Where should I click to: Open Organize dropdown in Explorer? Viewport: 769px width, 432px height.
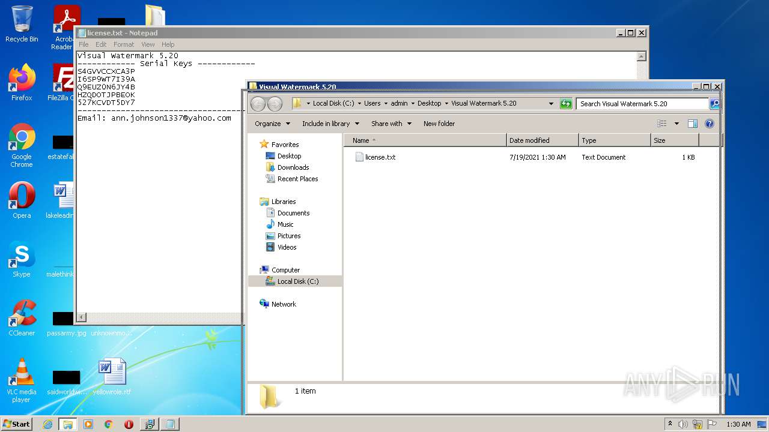coord(272,124)
